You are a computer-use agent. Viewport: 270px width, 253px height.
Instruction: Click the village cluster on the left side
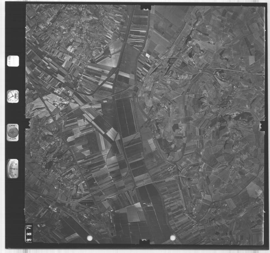(x=42, y=158)
